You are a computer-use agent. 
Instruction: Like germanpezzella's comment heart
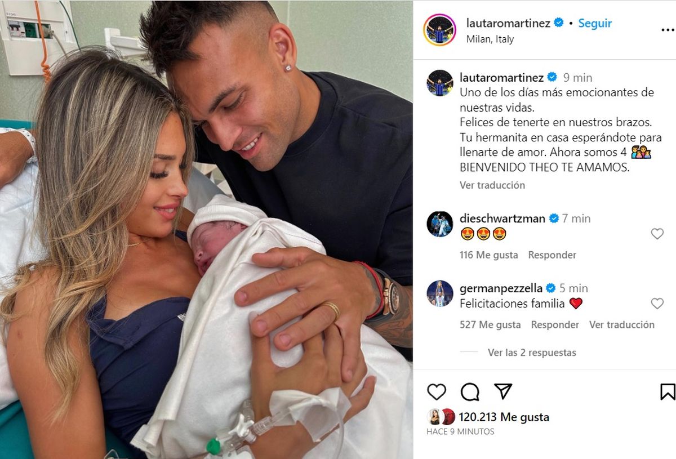pyautogui.click(x=657, y=304)
